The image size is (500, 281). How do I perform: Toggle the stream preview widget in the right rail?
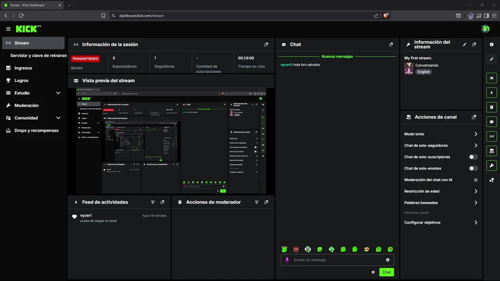[x=492, y=78]
